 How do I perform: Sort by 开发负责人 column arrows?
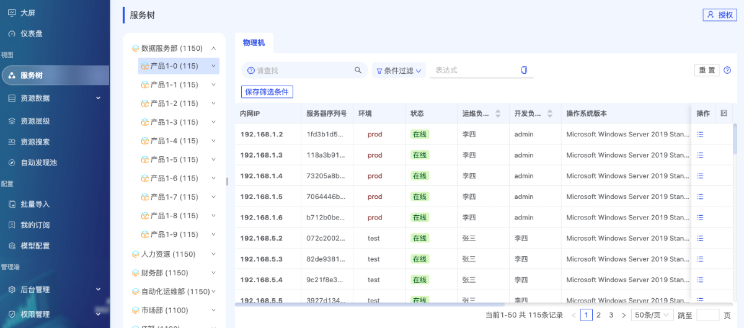[550, 113]
